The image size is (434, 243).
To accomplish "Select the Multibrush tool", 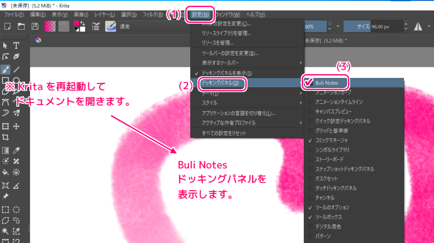I will pyautogui.click(x=17, y=113).
